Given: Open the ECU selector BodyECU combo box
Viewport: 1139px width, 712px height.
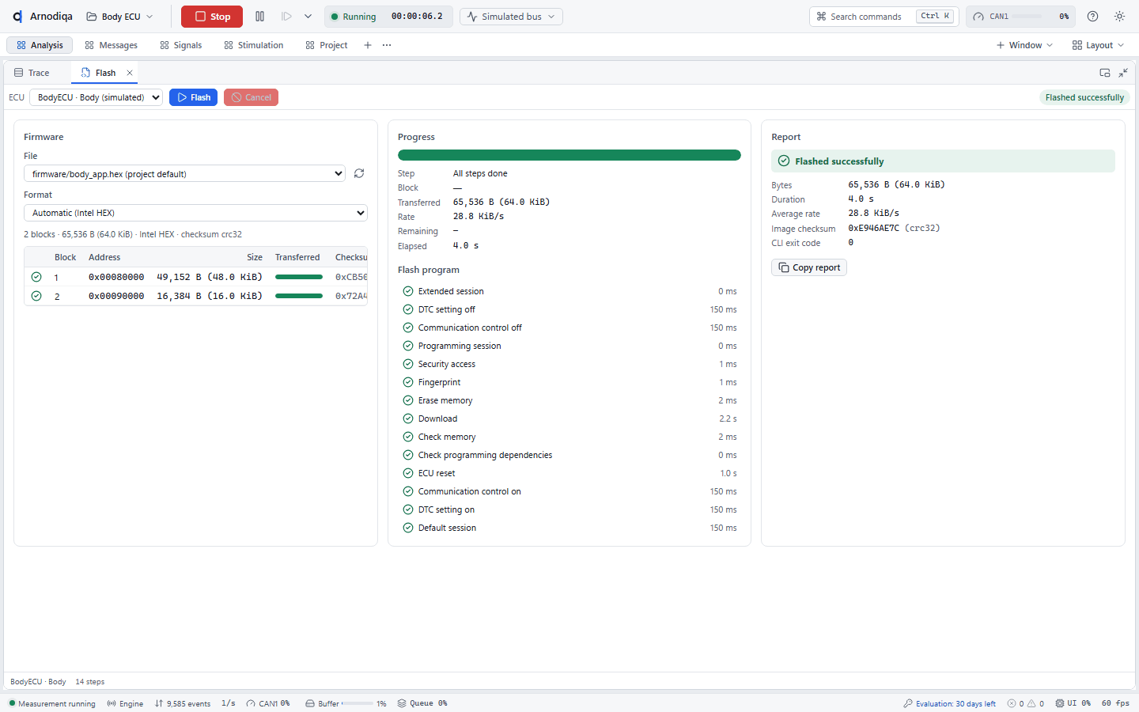Looking at the screenshot, I should click(96, 97).
